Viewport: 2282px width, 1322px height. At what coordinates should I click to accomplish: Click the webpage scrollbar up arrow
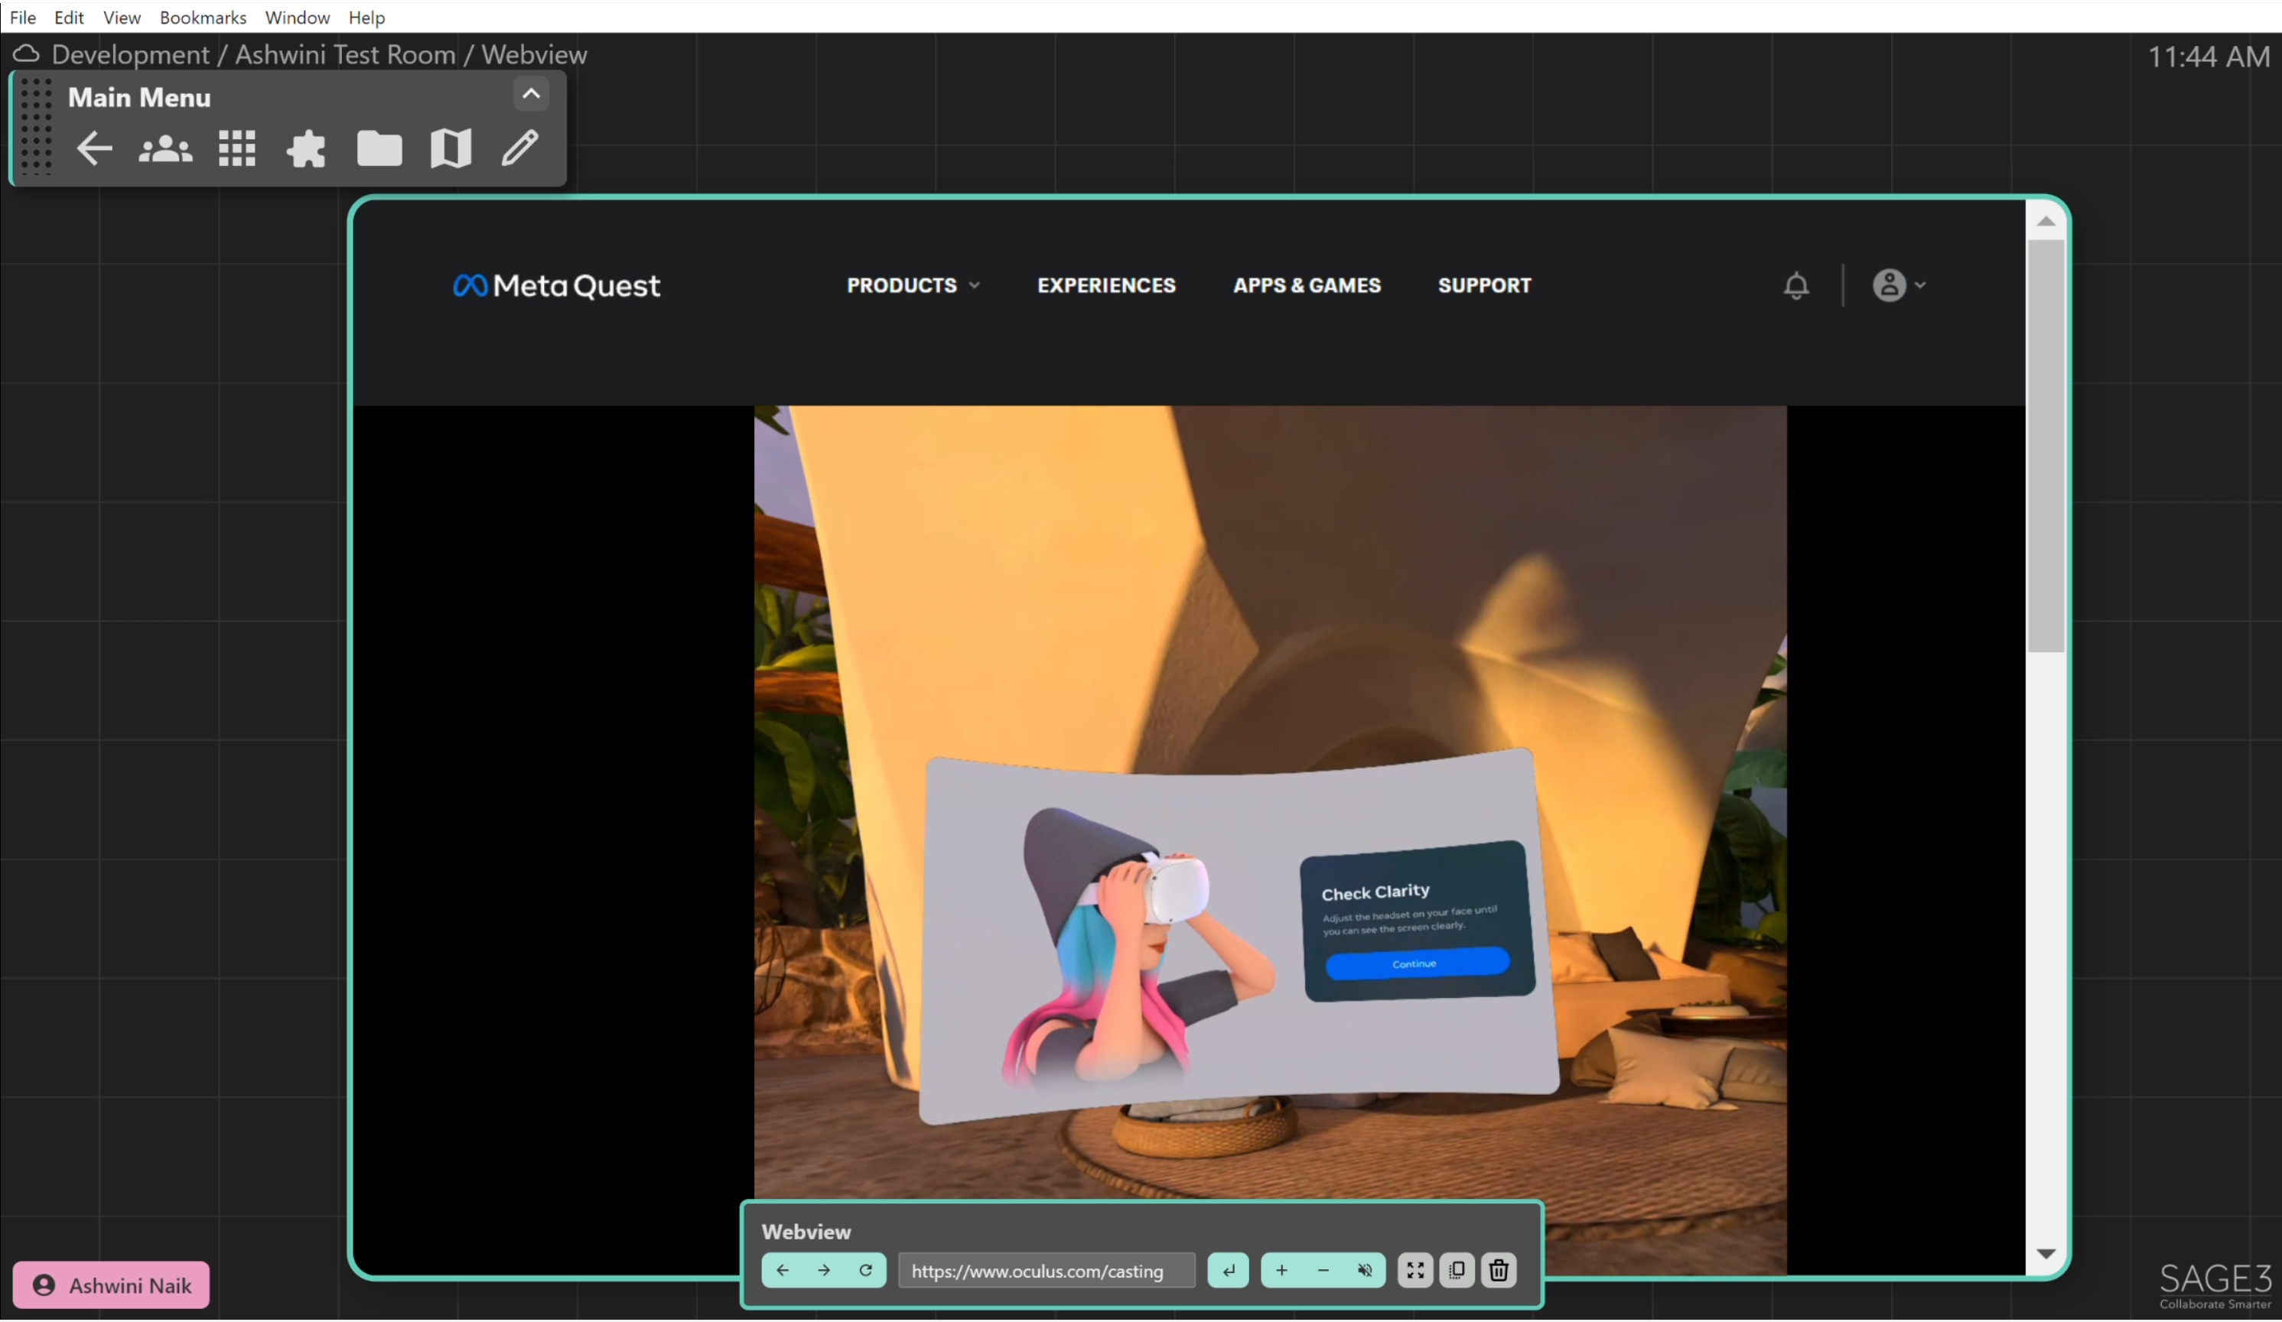click(x=2046, y=221)
